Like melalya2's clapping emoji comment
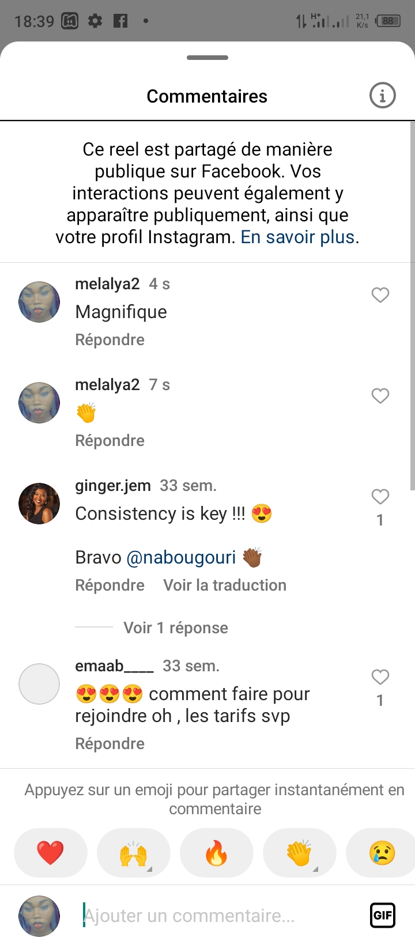 tap(380, 396)
